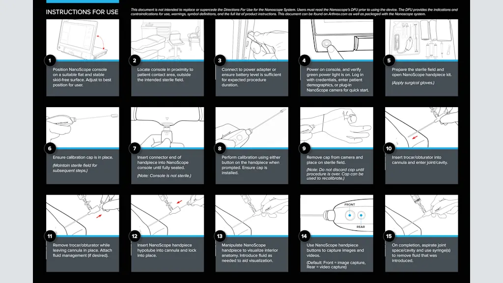
Task: Open the step 4 power button illustration
Action: (x=336, y=39)
